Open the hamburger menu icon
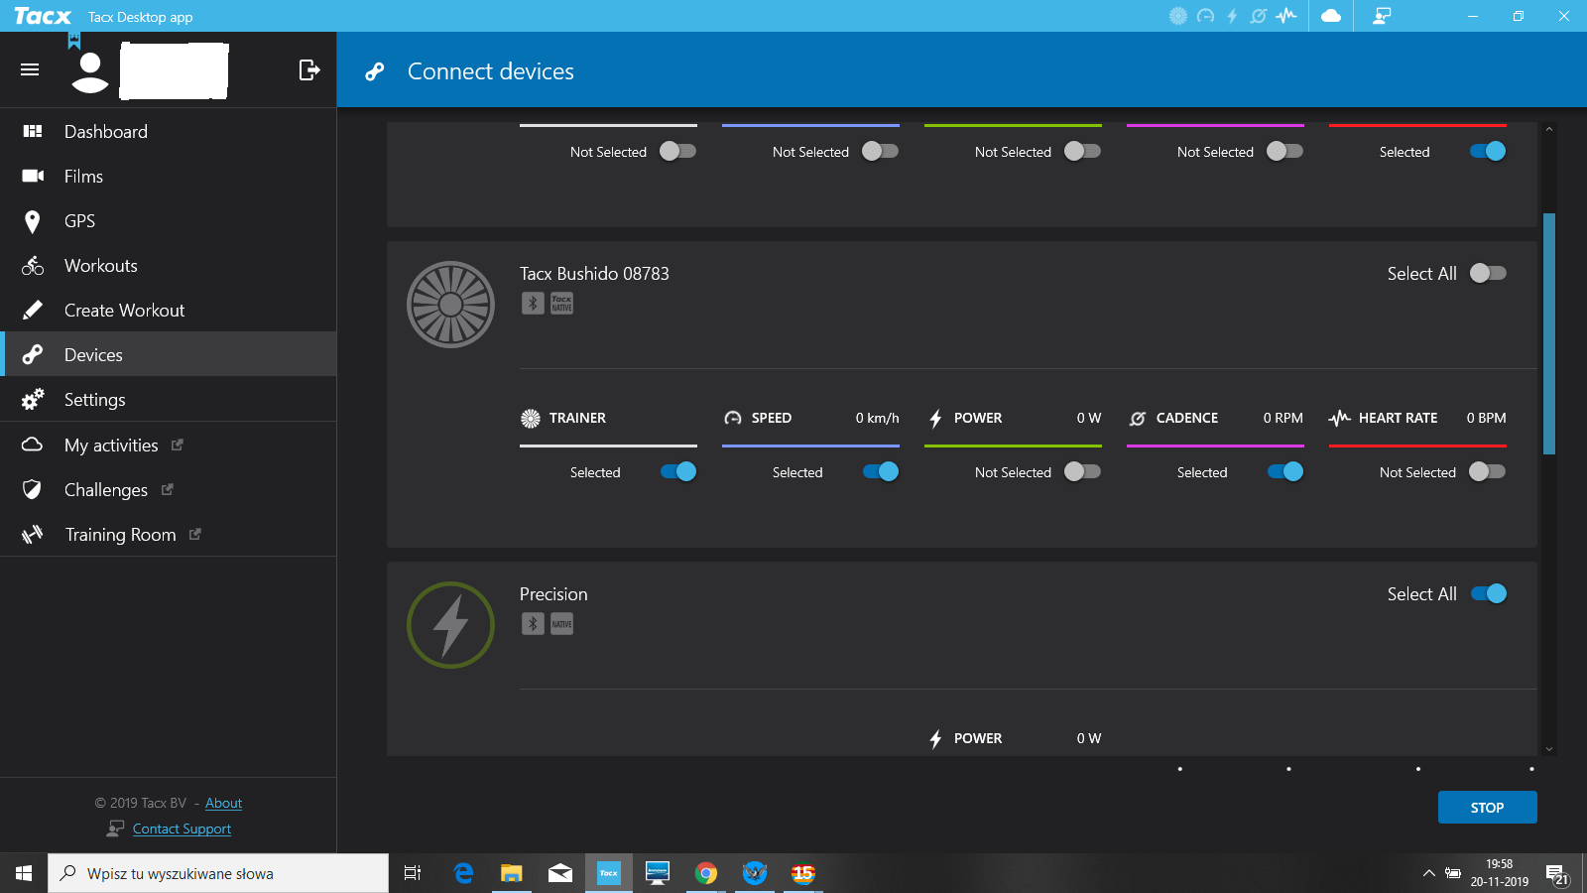This screenshot has height=893, width=1587. pyautogui.click(x=30, y=69)
